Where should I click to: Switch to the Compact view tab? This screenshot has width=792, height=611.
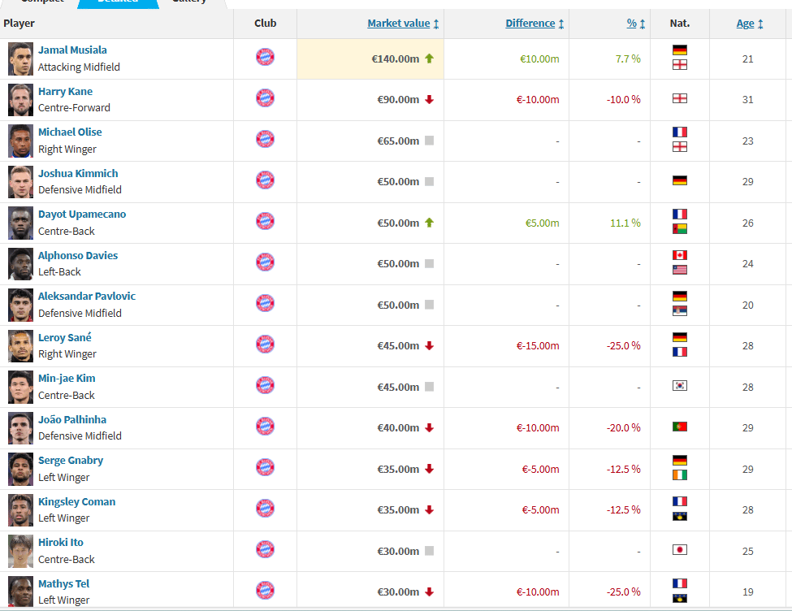42,2
